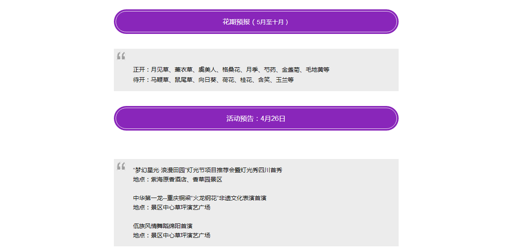Click the 紫海原香酒店 location text
This screenshot has height=251, width=510.
pos(169,179)
